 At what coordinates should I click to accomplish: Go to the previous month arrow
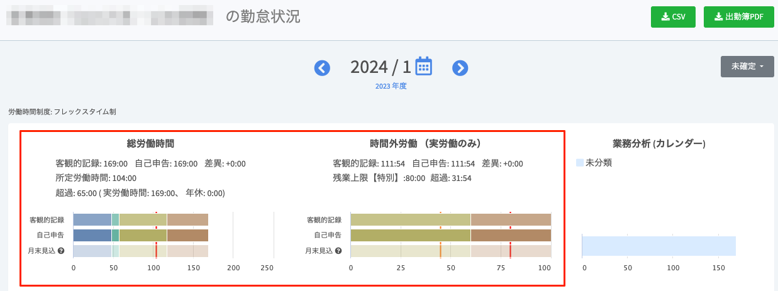click(322, 68)
